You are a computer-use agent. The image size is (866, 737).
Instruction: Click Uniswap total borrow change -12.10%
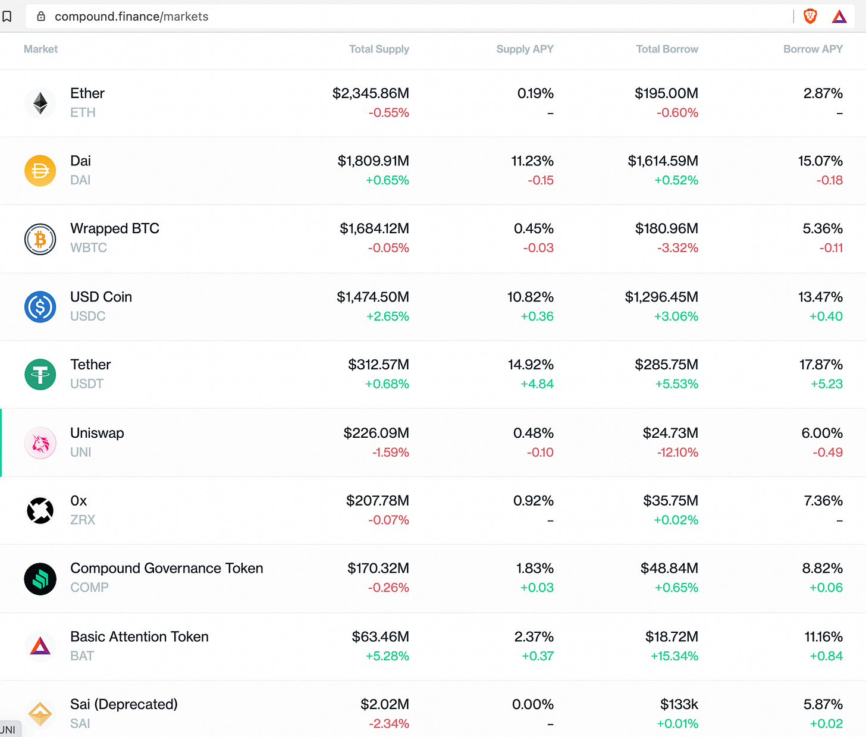click(x=677, y=453)
